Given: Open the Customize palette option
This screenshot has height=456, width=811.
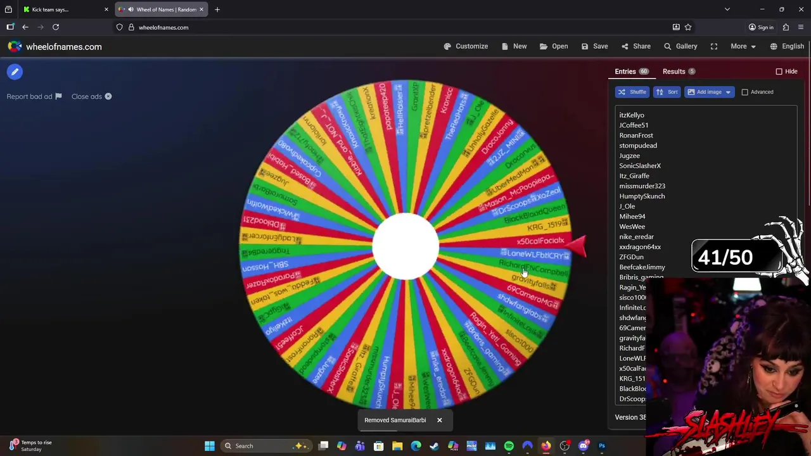Looking at the screenshot, I should click(x=466, y=46).
